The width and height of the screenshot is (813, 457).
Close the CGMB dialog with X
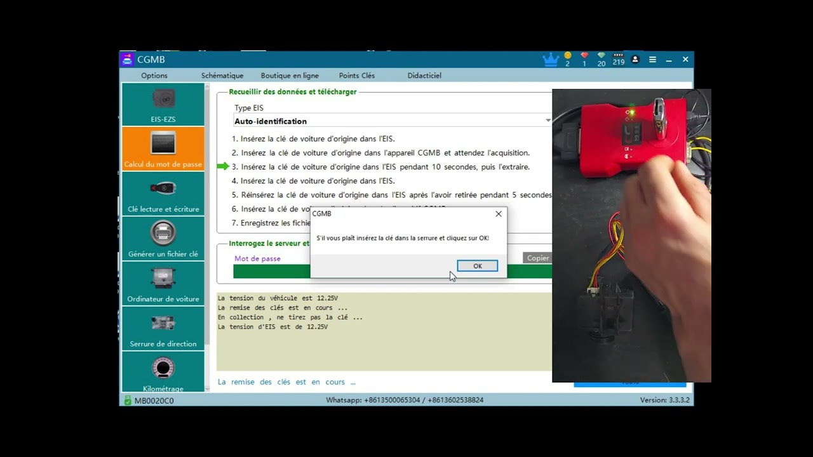click(x=499, y=214)
